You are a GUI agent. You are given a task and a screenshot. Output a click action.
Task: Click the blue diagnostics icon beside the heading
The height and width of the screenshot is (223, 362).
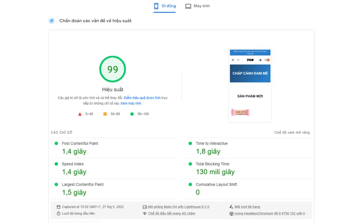click(52, 21)
